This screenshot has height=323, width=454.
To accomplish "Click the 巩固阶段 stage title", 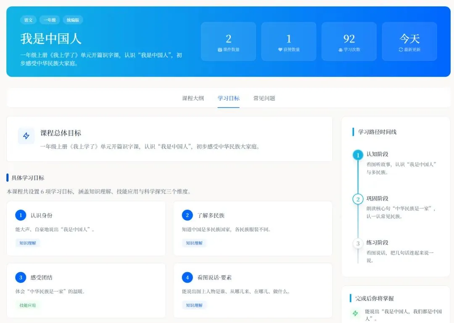I will (377, 198).
